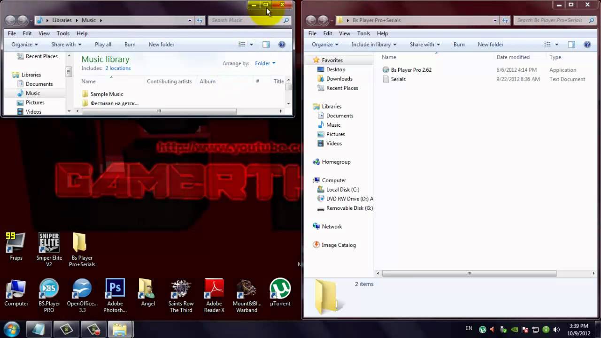Open the Arrange by Folder dropdown
This screenshot has height=338, width=601.
[x=265, y=63]
